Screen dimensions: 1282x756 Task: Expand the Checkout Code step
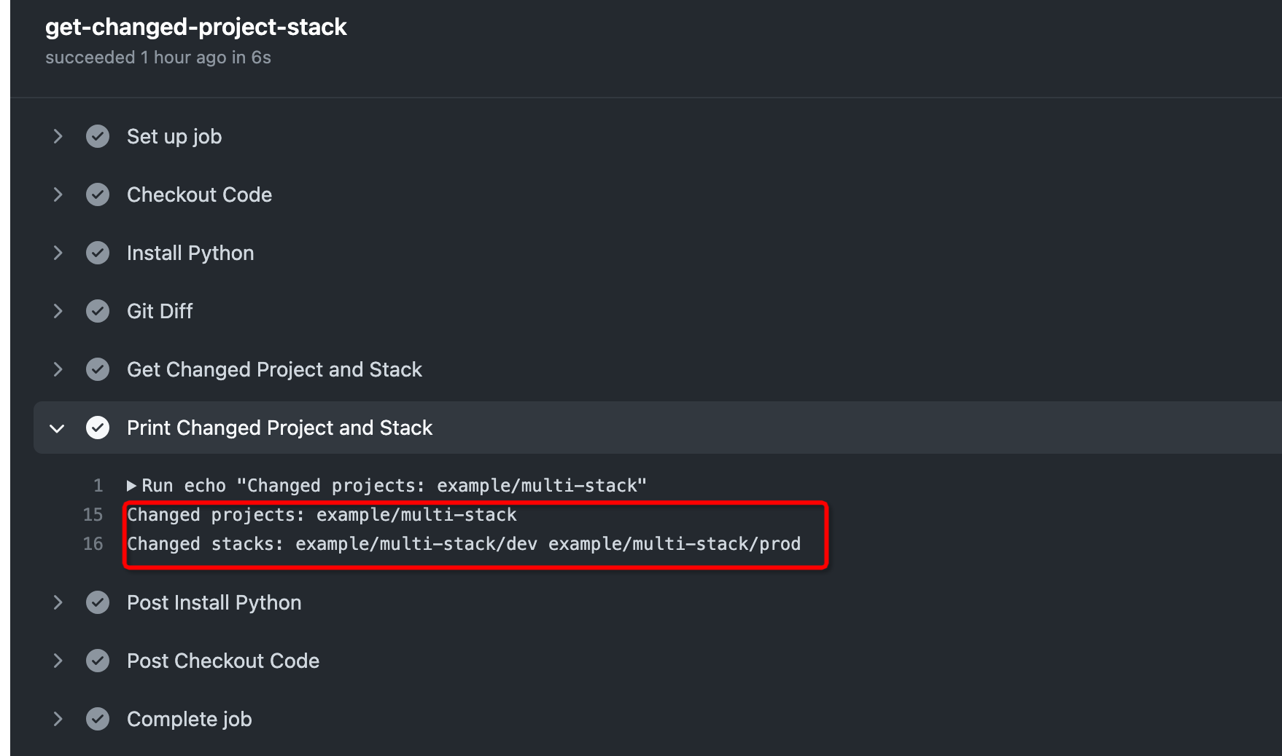click(x=58, y=194)
